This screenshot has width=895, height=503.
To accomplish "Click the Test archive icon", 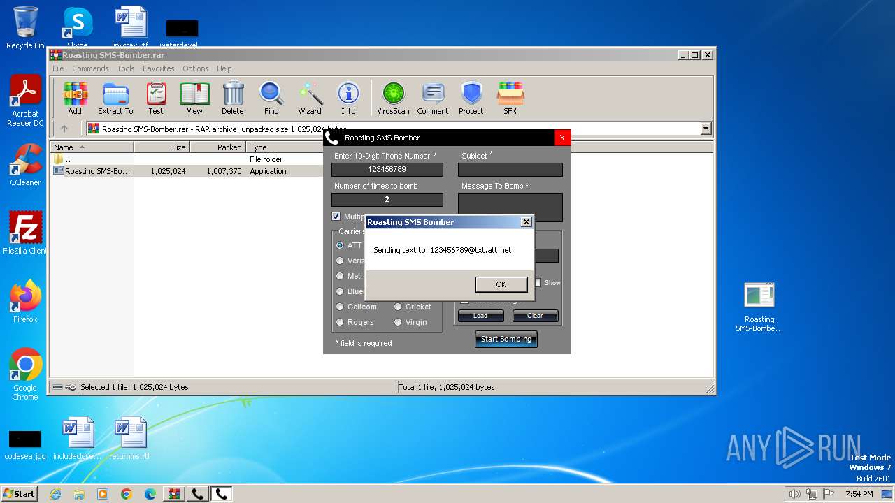I will [156, 98].
